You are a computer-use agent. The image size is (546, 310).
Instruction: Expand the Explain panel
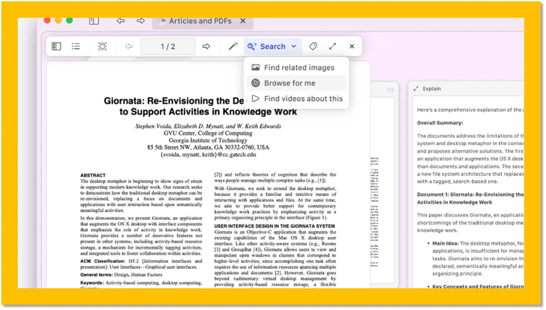416,89
